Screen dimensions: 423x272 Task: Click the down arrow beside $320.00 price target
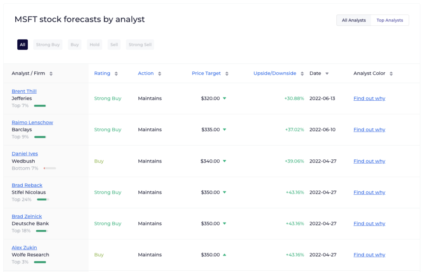tap(224, 98)
